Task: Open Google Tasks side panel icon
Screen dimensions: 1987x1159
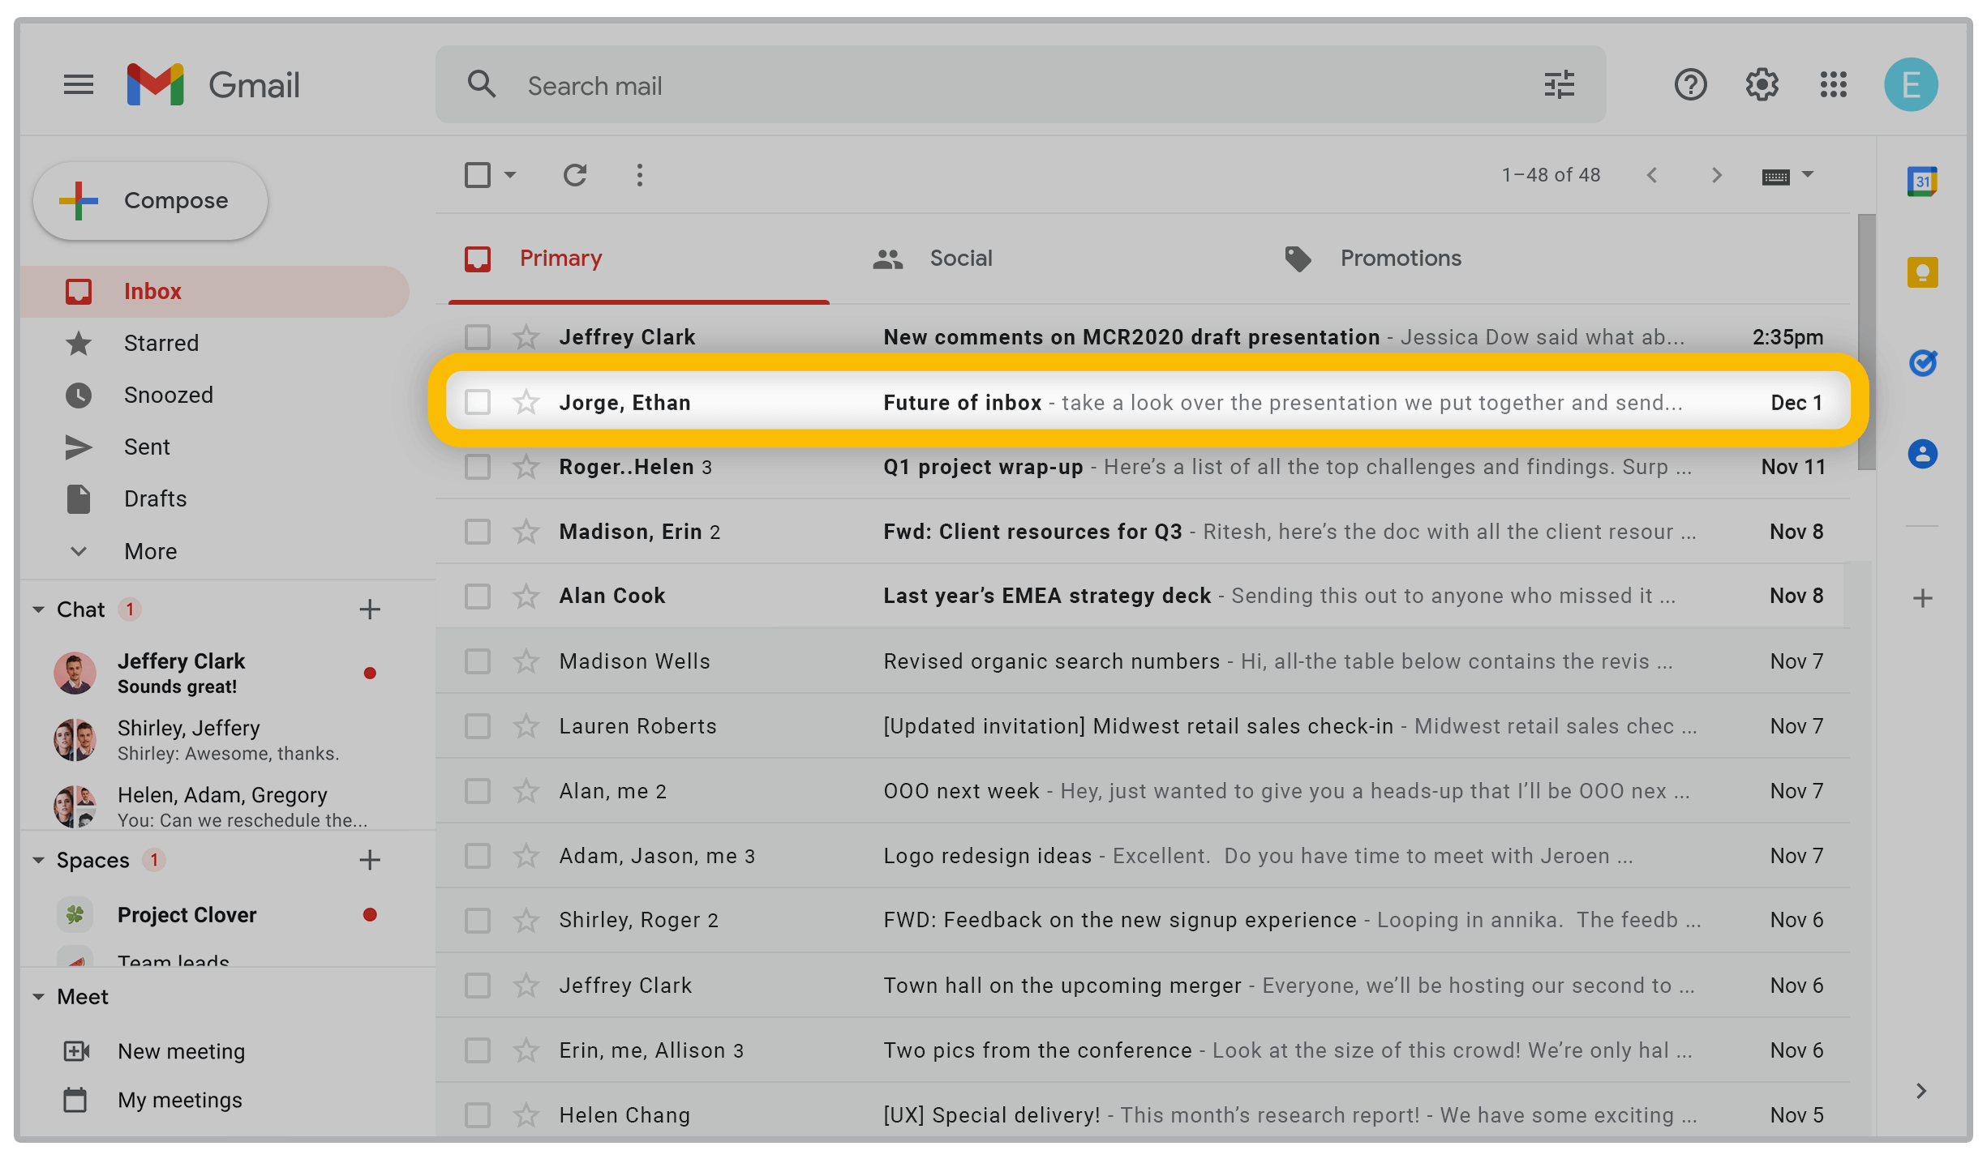Action: (1921, 362)
